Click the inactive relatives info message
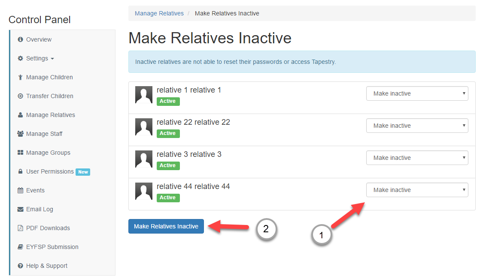This screenshot has width=483, height=276. click(x=302, y=62)
